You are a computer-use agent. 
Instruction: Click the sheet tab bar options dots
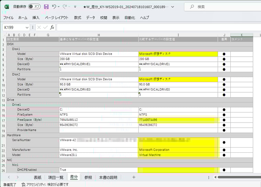208,177
